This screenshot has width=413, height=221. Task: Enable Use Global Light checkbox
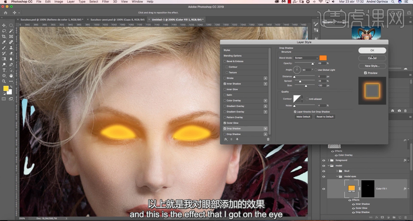click(315, 70)
